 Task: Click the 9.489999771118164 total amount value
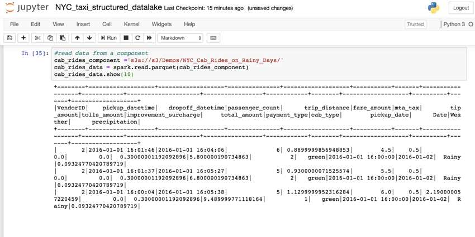233,199
